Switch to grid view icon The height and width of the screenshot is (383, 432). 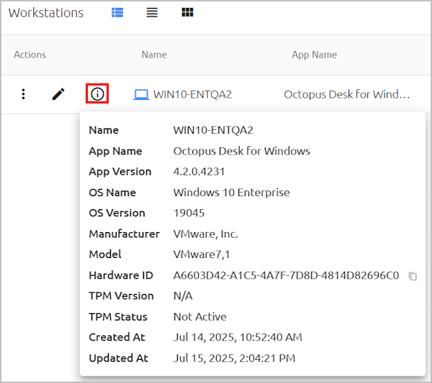click(x=188, y=12)
